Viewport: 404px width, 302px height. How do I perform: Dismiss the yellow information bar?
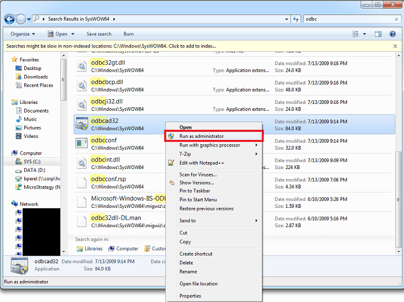coord(395,46)
